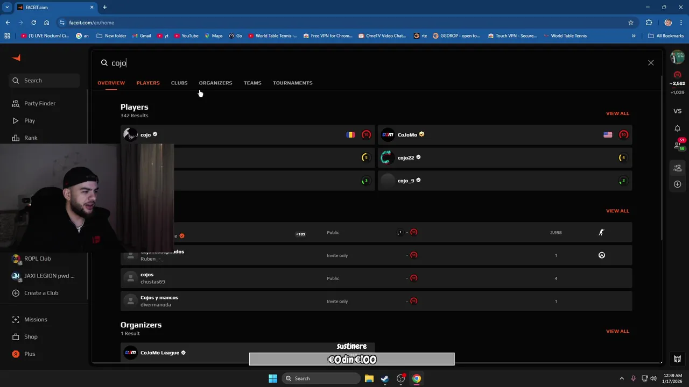Open the cojos club row
689x387 pixels.
tap(376, 278)
